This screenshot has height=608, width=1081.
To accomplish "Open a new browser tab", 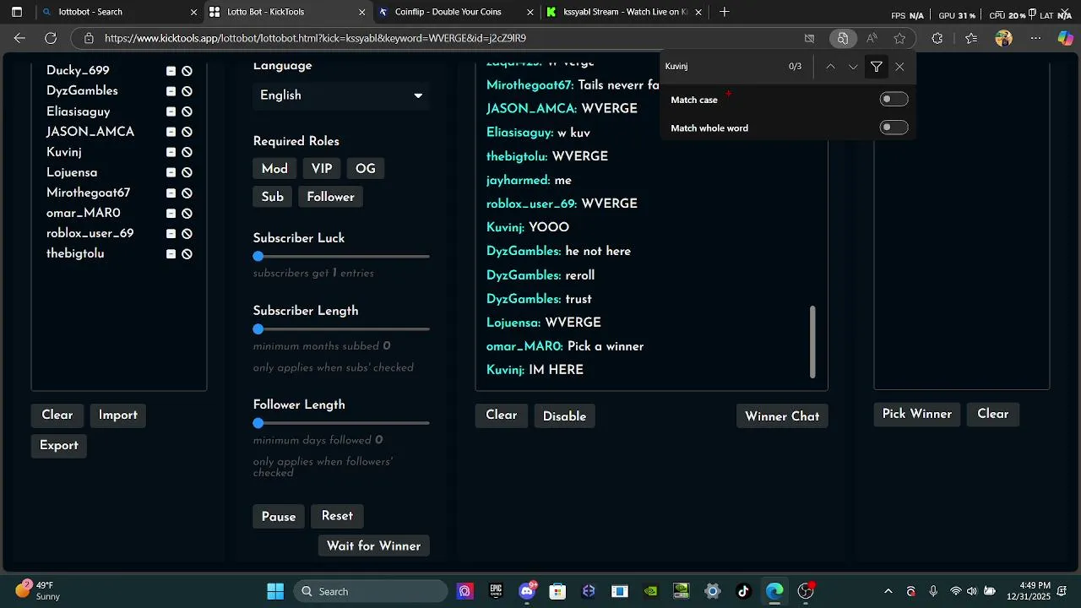I will tap(724, 12).
